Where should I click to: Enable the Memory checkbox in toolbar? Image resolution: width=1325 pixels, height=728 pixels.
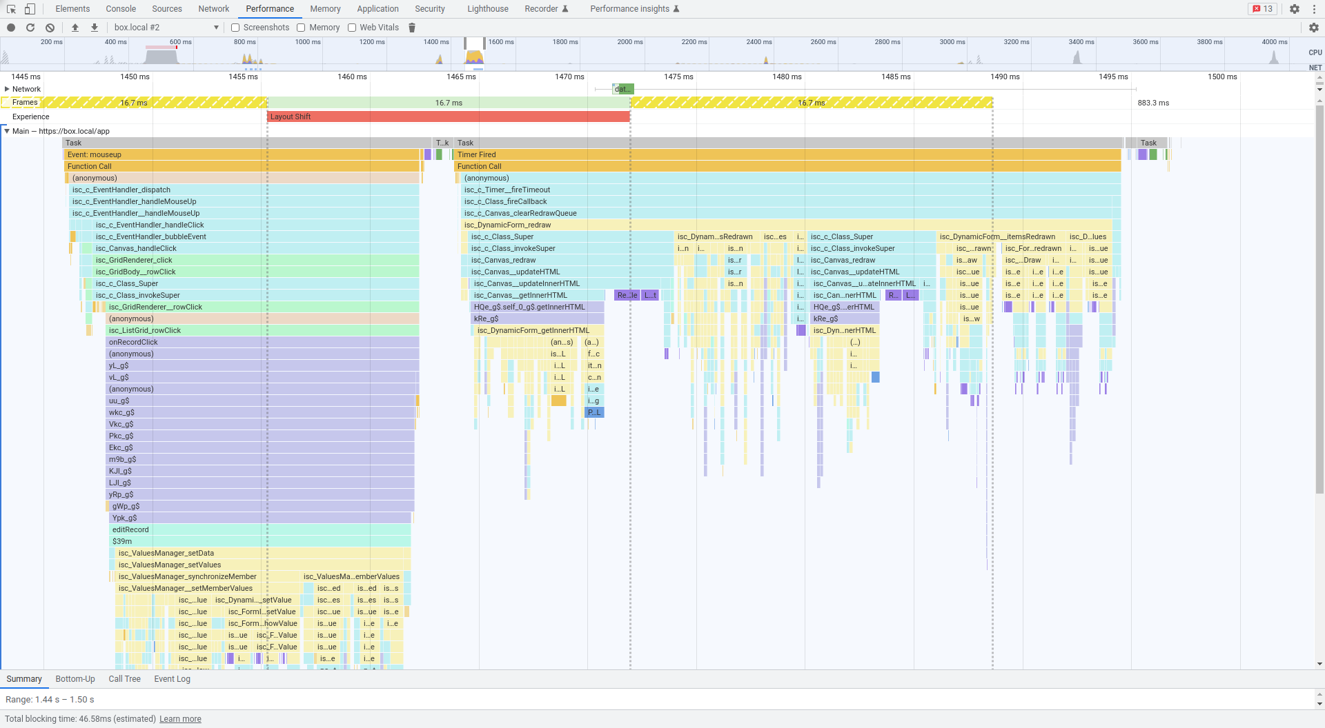301,28
